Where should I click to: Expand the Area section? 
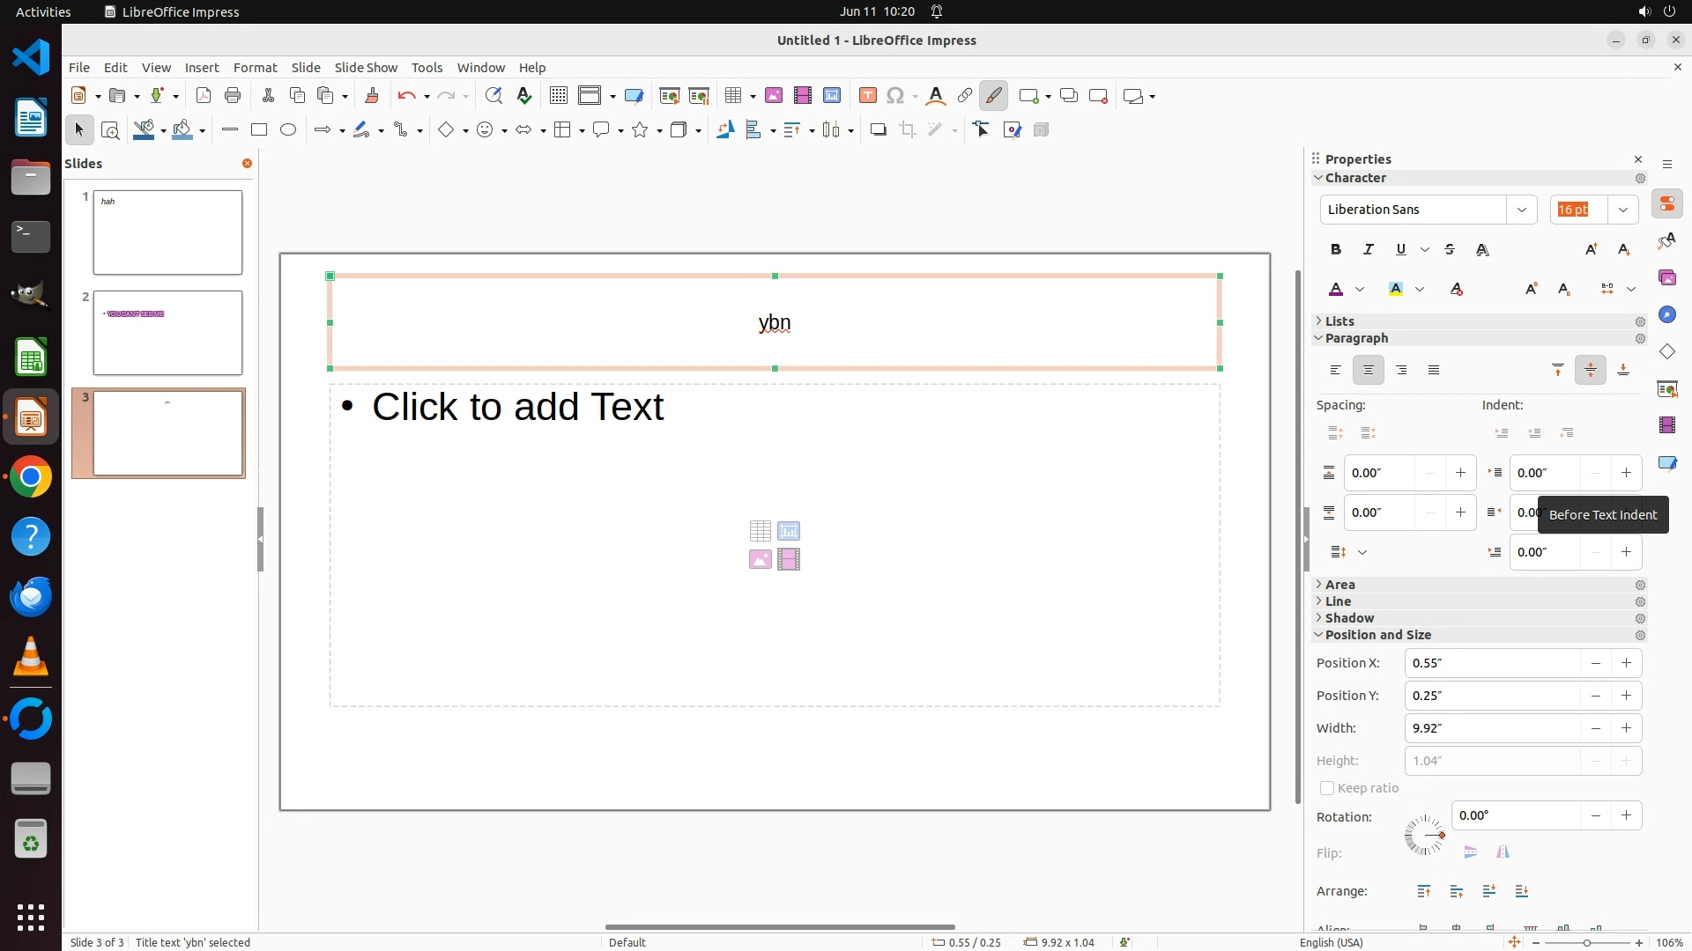[x=1339, y=585]
